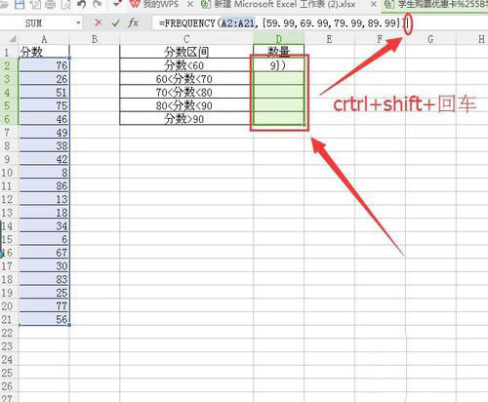Undo the last action
This screenshot has width=488, height=402.
tap(82, 4)
